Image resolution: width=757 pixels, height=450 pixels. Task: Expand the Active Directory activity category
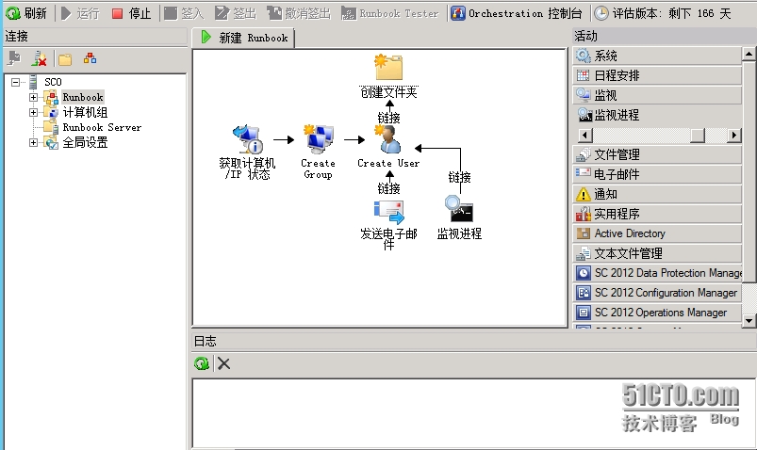point(657,233)
